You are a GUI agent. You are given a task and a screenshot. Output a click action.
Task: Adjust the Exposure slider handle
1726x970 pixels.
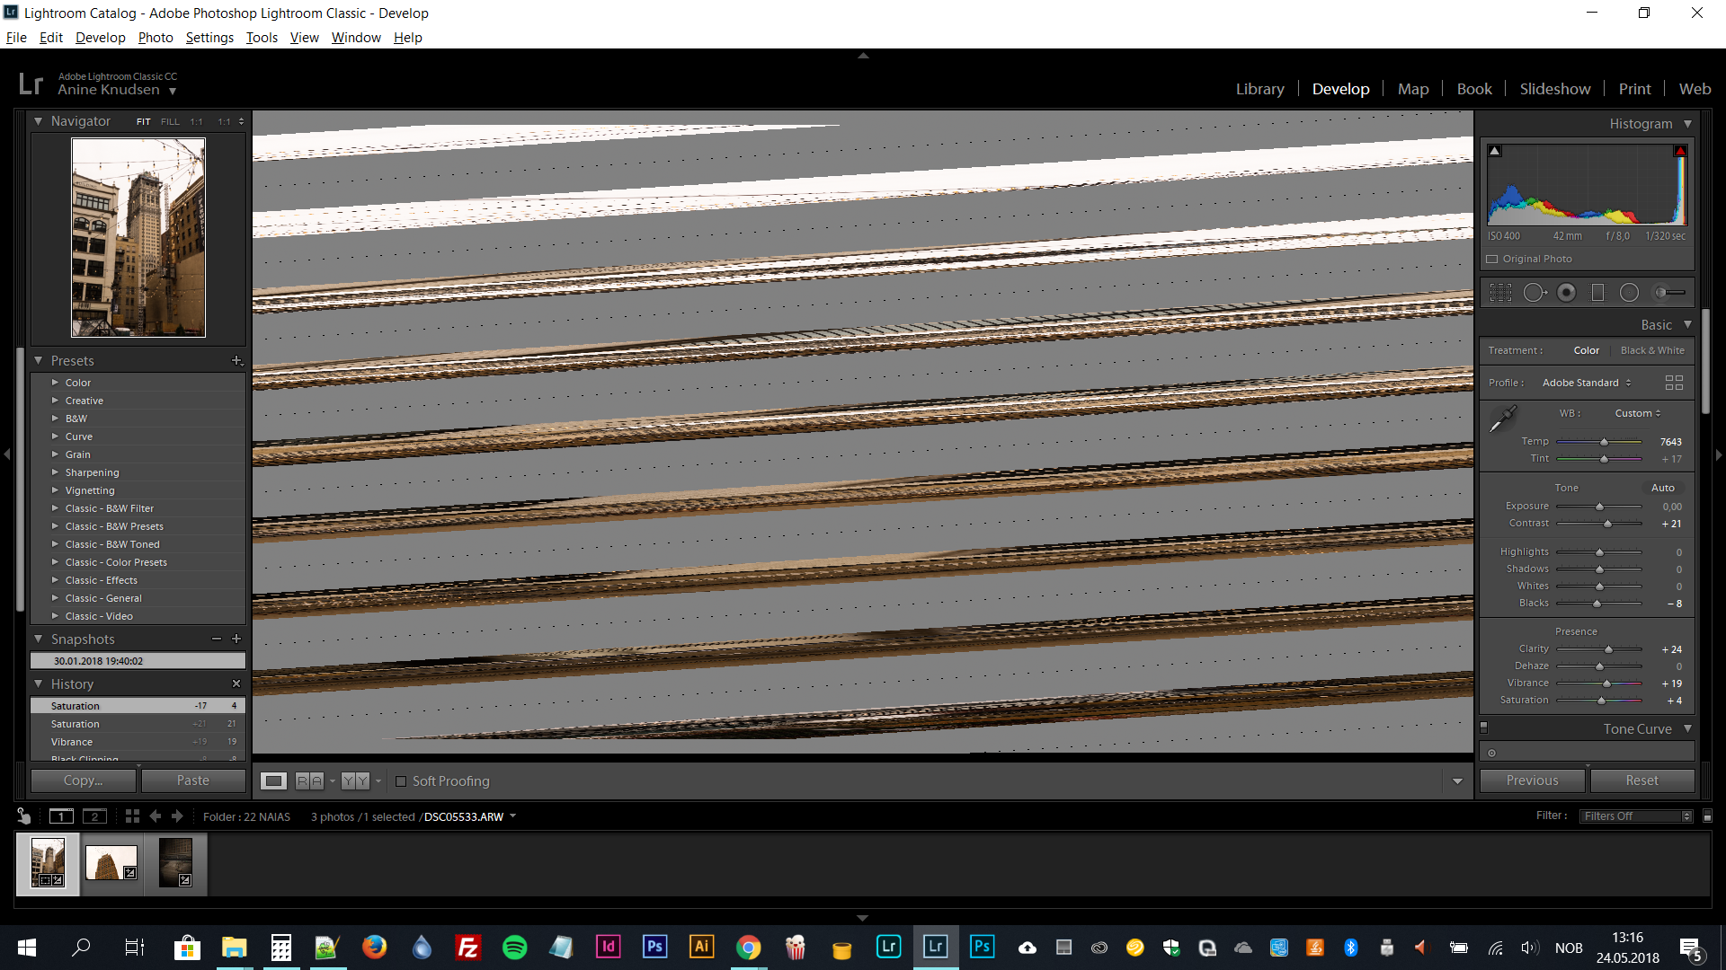point(1599,507)
